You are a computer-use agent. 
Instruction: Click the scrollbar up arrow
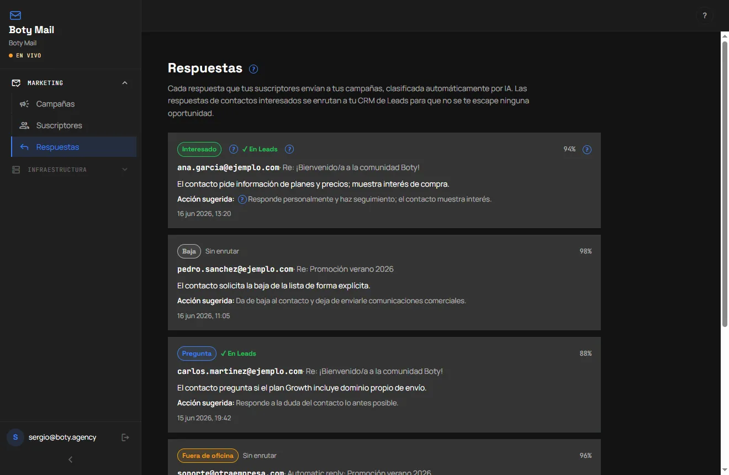[x=725, y=36]
